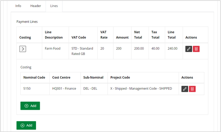Add a new payment line
The width and height of the screenshot is (221, 132).
(26, 125)
